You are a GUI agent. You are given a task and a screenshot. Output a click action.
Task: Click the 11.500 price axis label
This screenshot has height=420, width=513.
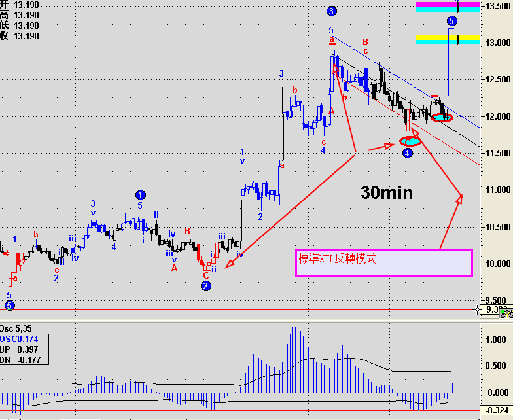(497, 153)
